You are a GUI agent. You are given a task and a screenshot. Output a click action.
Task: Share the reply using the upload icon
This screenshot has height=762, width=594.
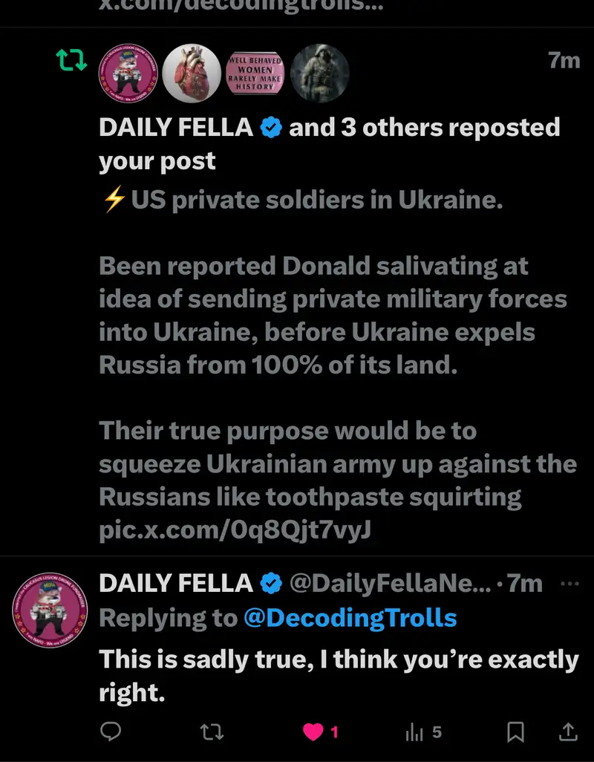tap(568, 732)
